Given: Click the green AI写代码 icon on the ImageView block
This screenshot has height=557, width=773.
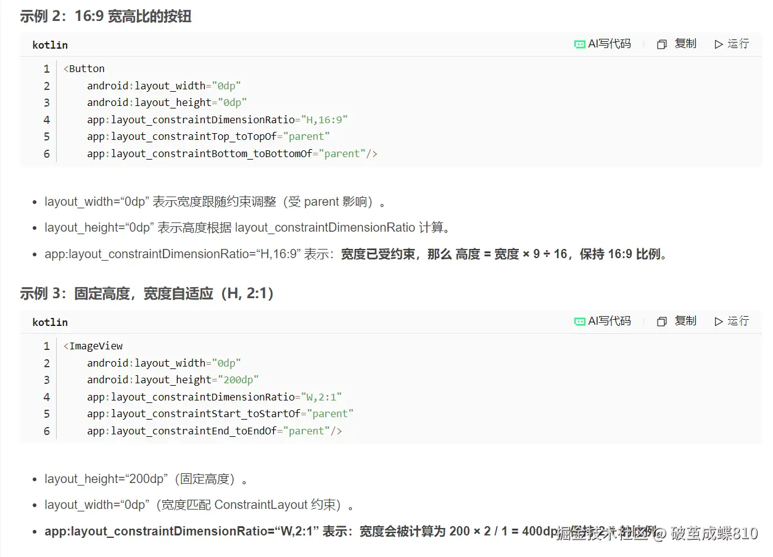Looking at the screenshot, I should coord(579,321).
